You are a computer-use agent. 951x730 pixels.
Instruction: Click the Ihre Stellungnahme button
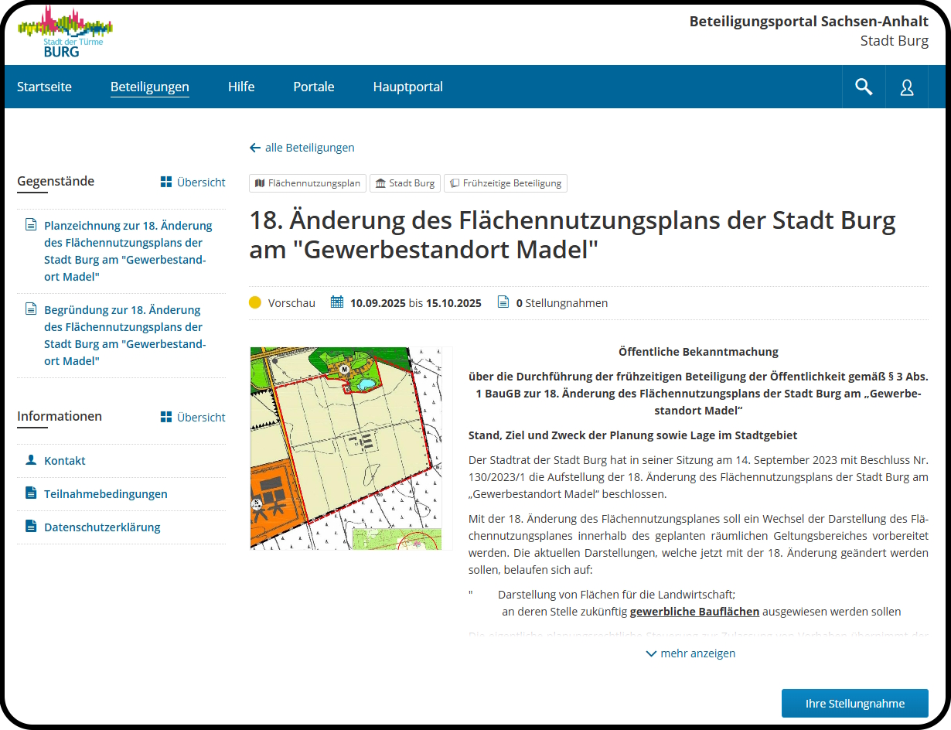point(855,704)
